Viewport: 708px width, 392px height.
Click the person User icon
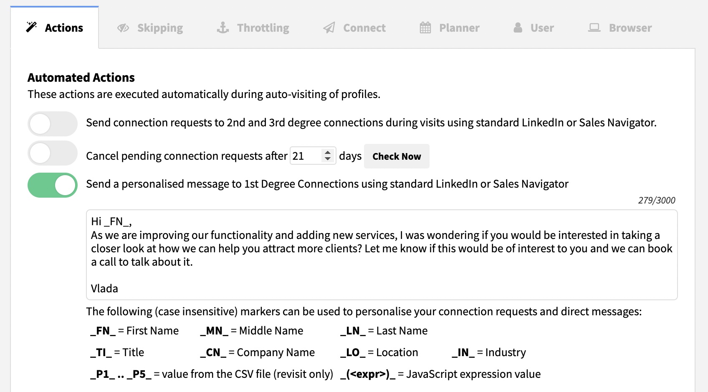(518, 28)
